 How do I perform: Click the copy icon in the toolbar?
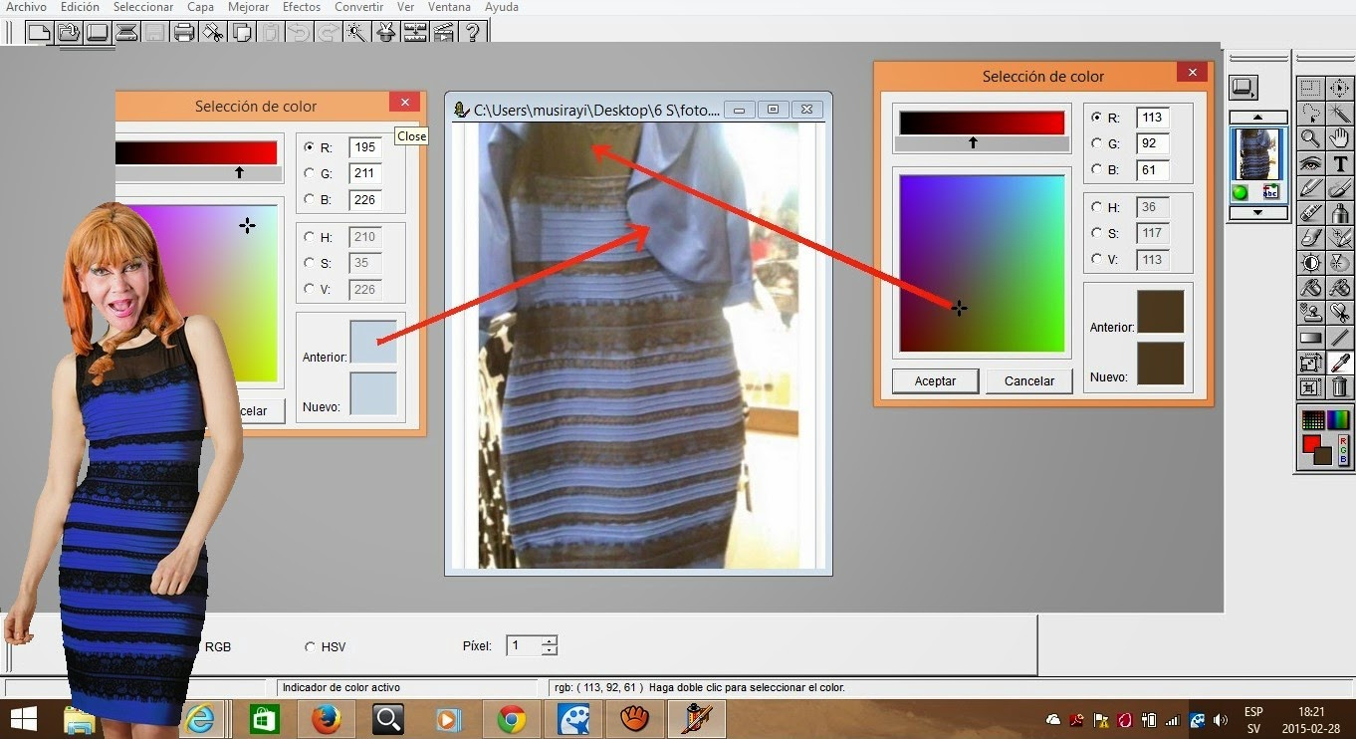point(241,32)
